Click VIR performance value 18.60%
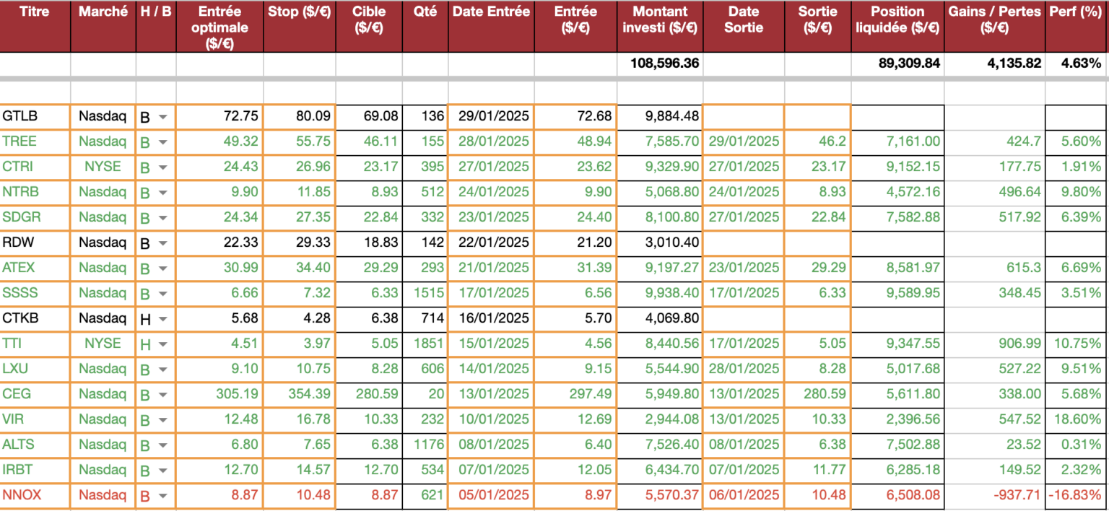1109x511 pixels. (1077, 419)
